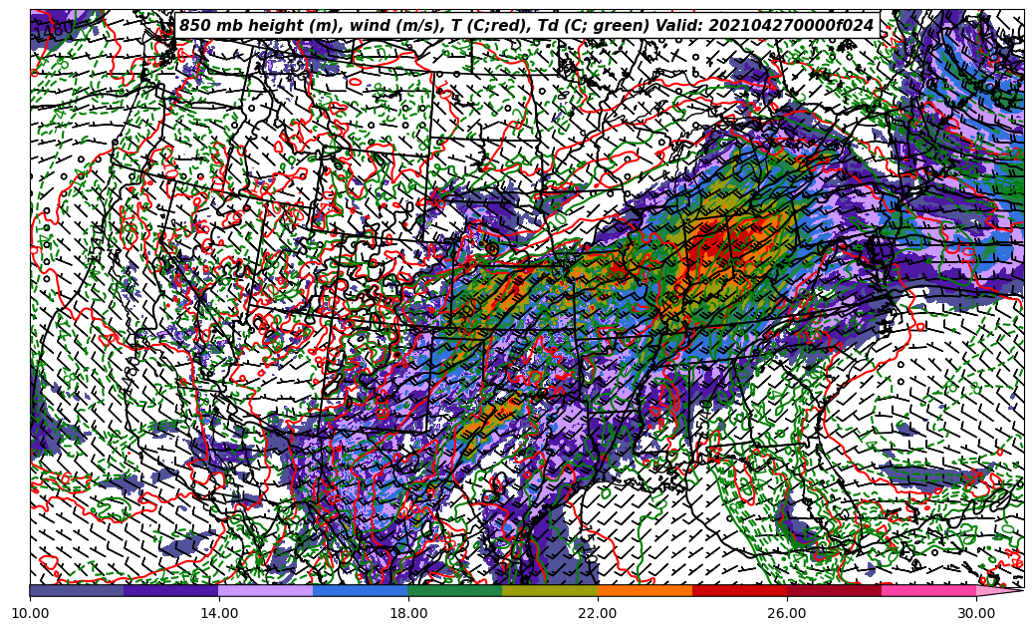The width and height of the screenshot is (1033, 630).
Task: Pick the blue 16–18 colorbar segment
Action: click(361, 590)
